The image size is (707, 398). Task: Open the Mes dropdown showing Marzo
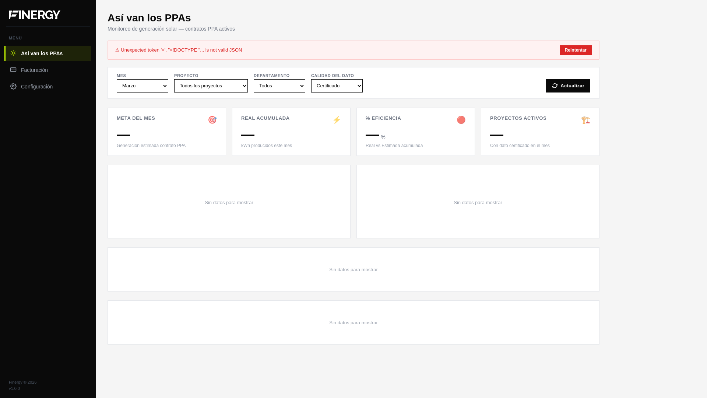click(143, 86)
